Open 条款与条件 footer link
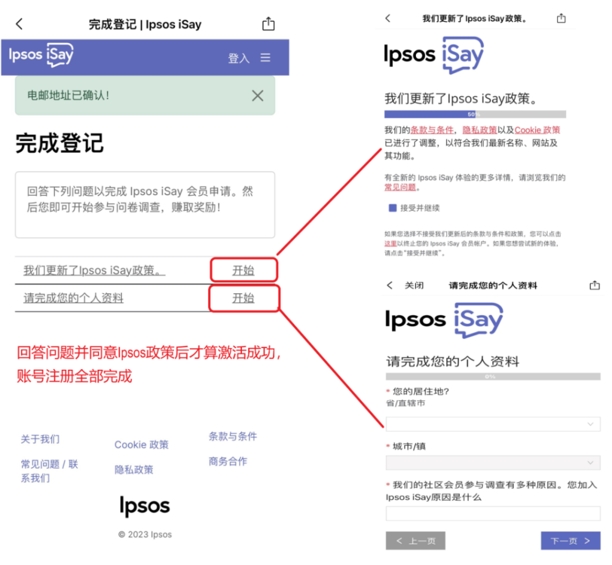The image size is (612, 565). (x=232, y=437)
